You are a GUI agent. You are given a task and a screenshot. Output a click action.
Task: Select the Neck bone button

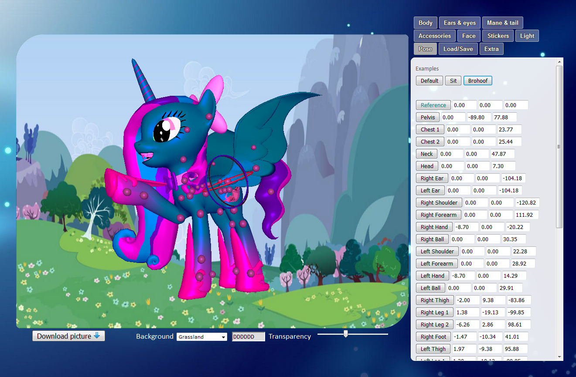[x=427, y=154]
